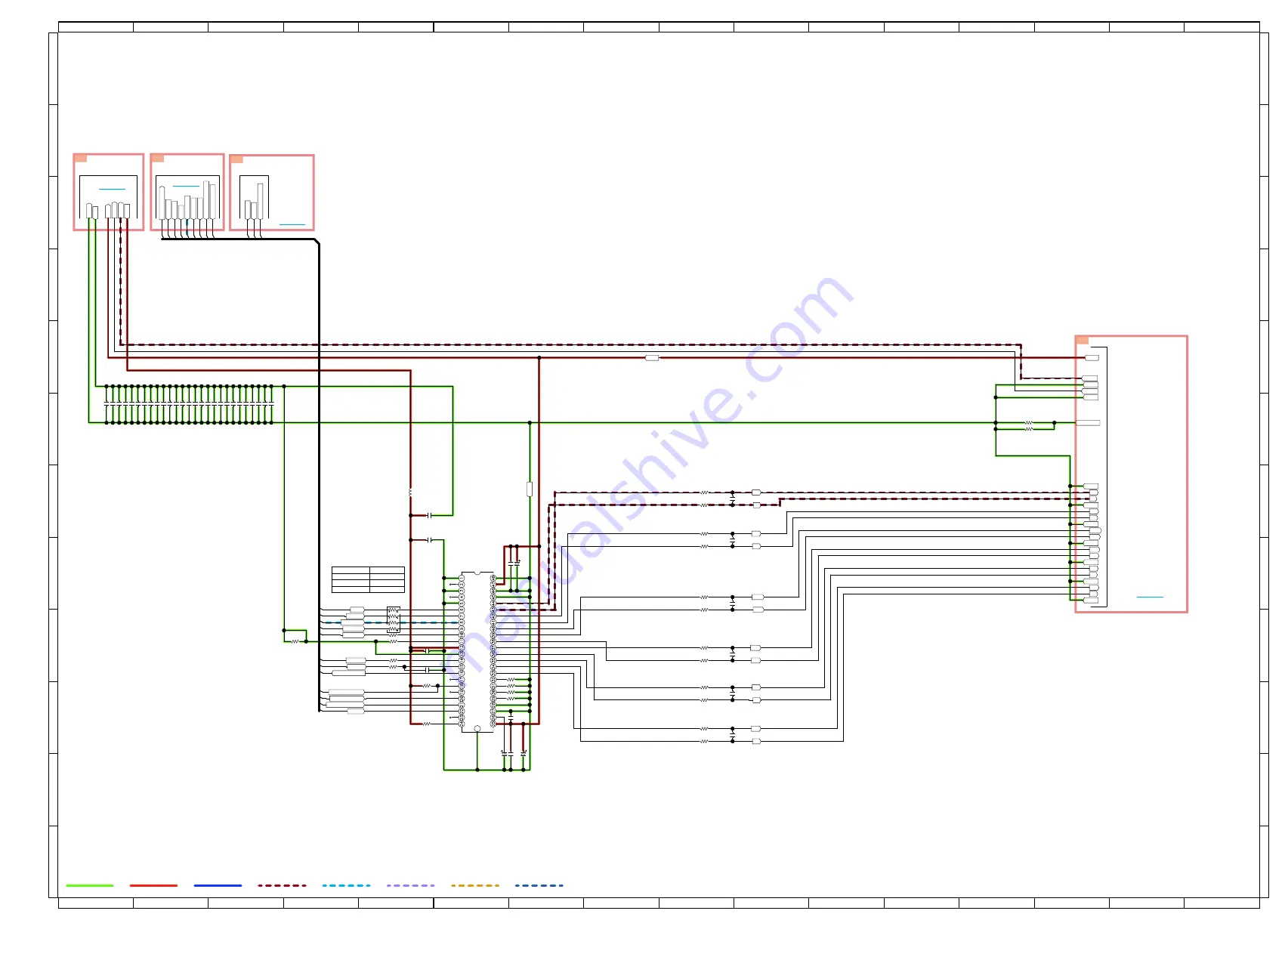The width and height of the screenshot is (1285, 954).
Task: Click the small table left of the IC
Action: [x=368, y=579]
